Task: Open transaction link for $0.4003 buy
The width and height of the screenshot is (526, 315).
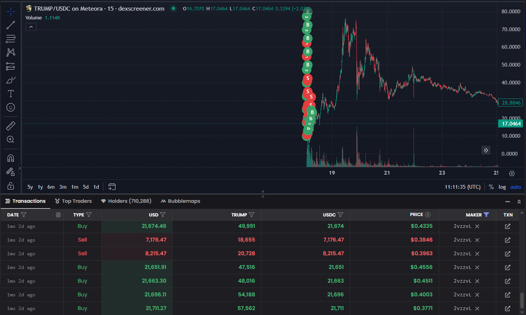Action: coord(508,295)
